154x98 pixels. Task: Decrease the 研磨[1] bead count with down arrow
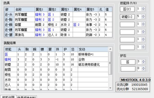coord(143,17)
